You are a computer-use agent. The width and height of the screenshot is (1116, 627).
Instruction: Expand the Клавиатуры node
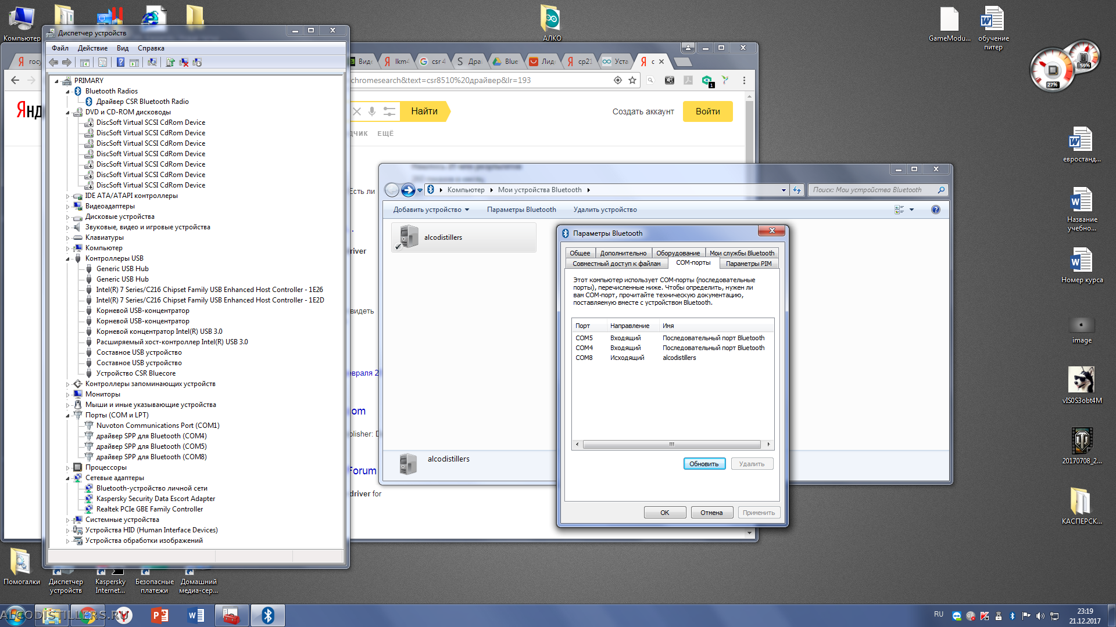tap(67, 237)
